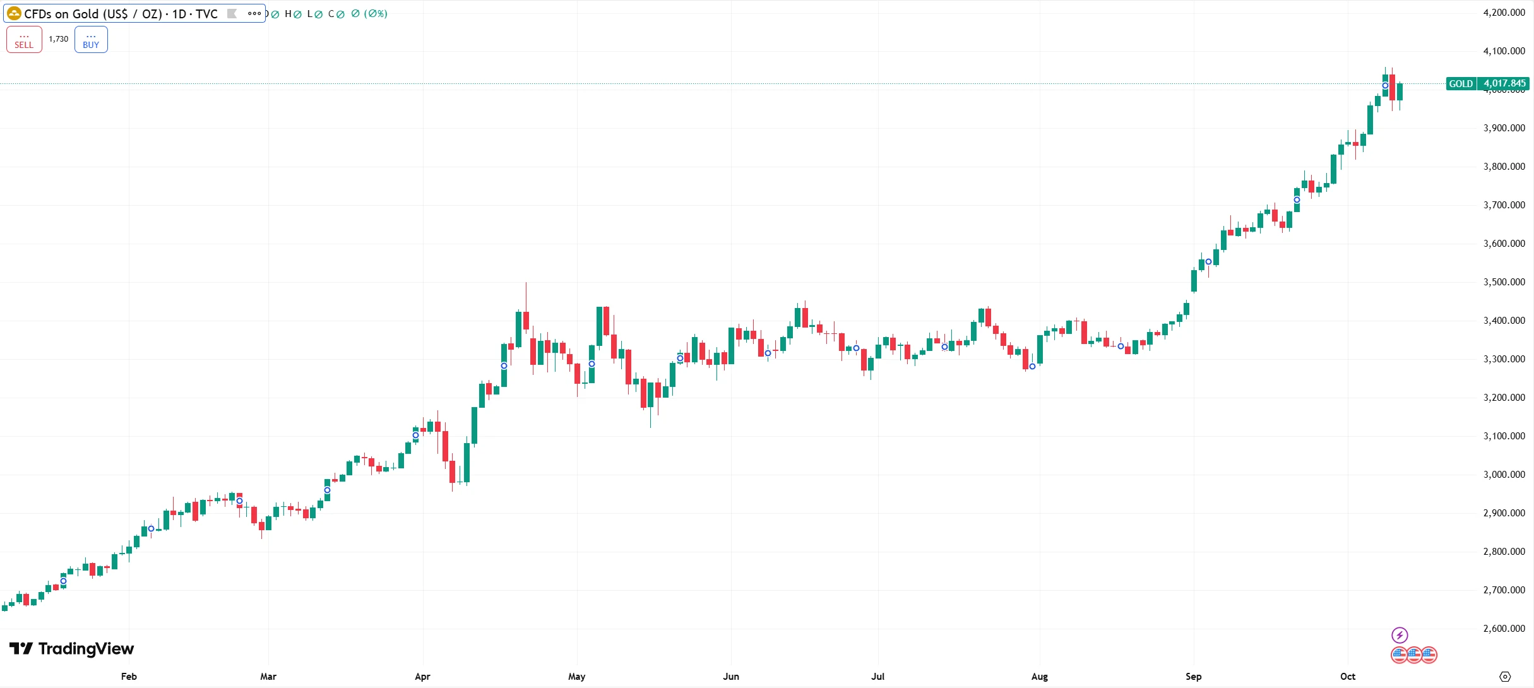Image resolution: width=1534 pixels, height=688 pixels.
Task: Click the CFDs on Gold symbol title
Action: [x=121, y=14]
